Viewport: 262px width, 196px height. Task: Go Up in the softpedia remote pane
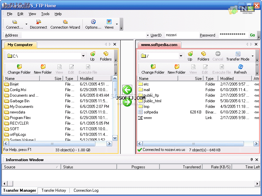pyautogui.click(x=190, y=56)
